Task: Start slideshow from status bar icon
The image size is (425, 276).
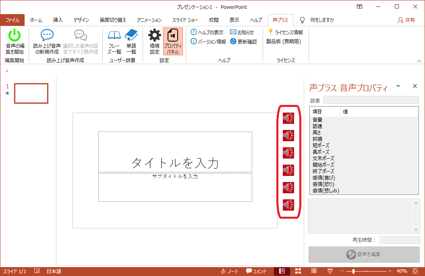Action: 330,271
